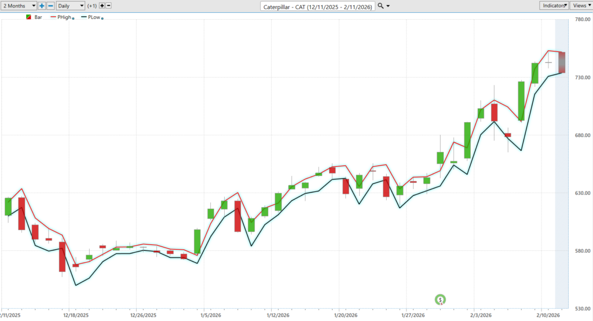
Task: Open the Indicators menu
Action: pyautogui.click(x=554, y=5)
